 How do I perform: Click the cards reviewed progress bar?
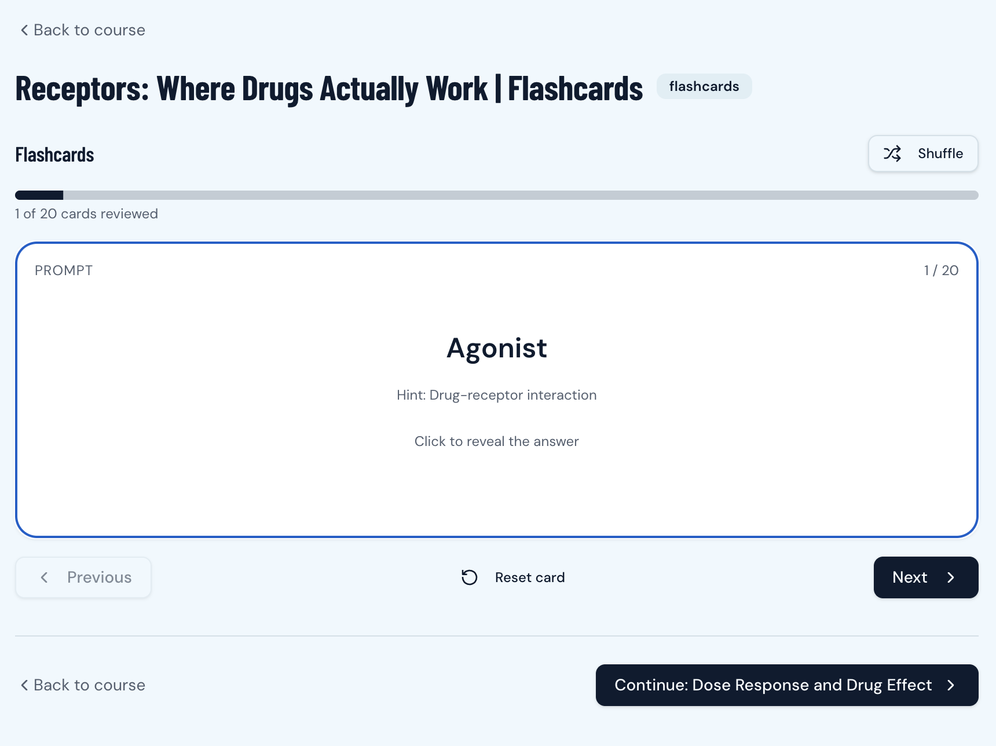tap(497, 195)
